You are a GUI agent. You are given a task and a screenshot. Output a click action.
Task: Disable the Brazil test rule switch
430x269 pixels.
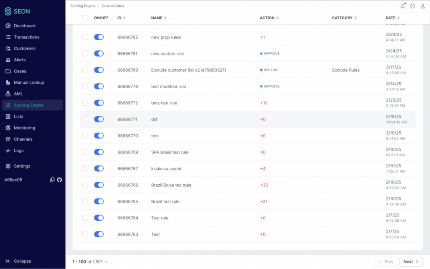[x=99, y=201]
